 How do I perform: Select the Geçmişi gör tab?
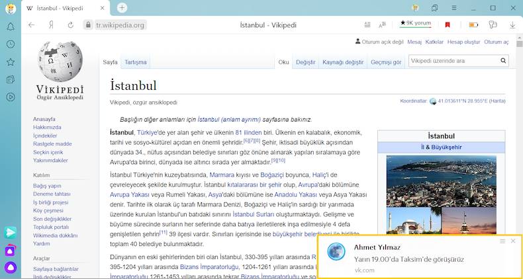(x=386, y=62)
